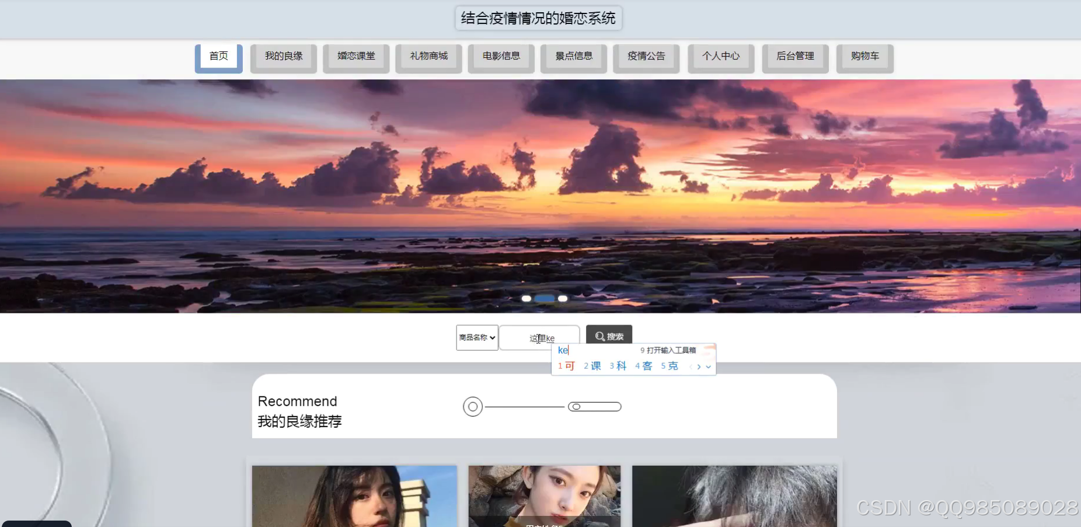Viewport: 1081px width, 527px height.
Task: Choose IME candidate 5 克
Action: tap(669, 366)
